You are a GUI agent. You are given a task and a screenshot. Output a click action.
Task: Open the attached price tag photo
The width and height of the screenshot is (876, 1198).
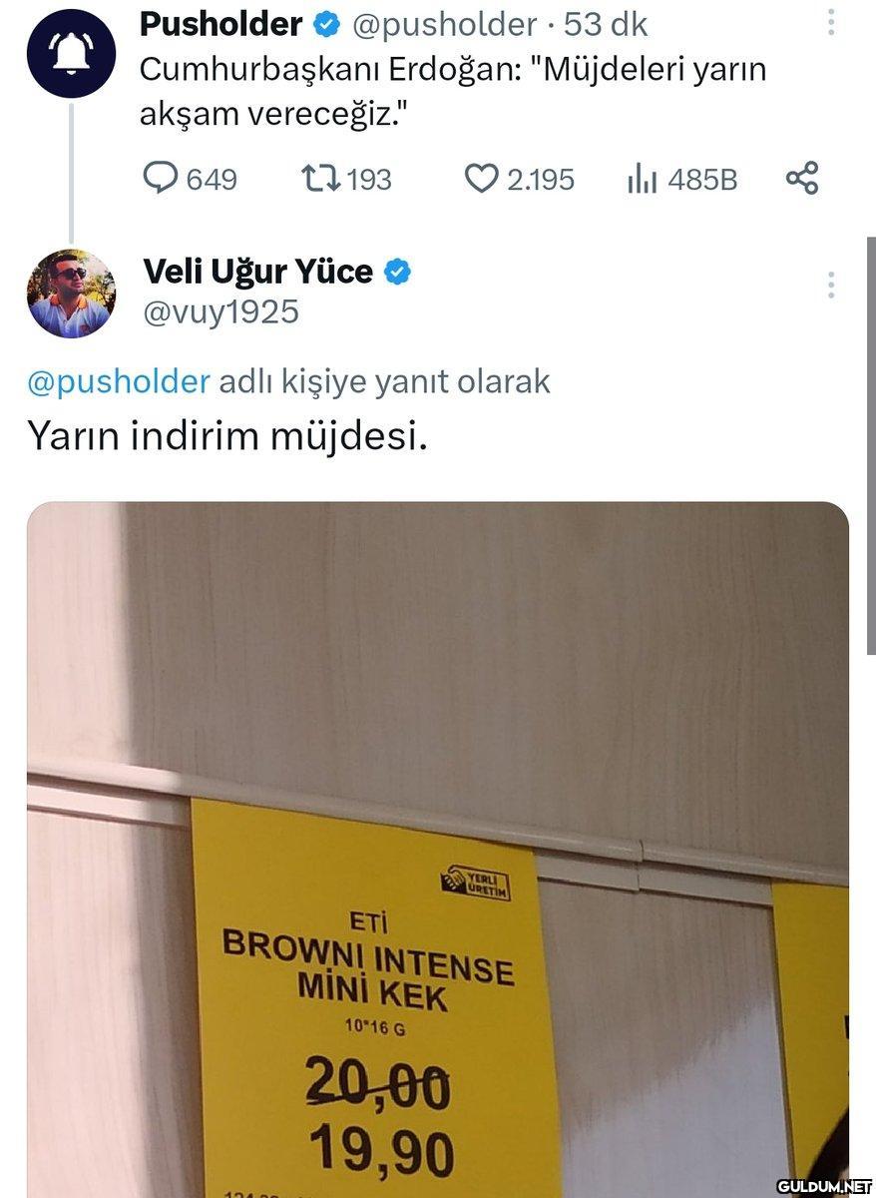coord(438,850)
